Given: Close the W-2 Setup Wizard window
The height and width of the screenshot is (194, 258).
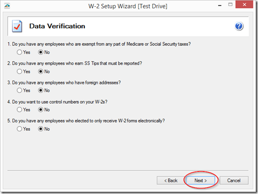Looking at the screenshot, I should point(244,5).
